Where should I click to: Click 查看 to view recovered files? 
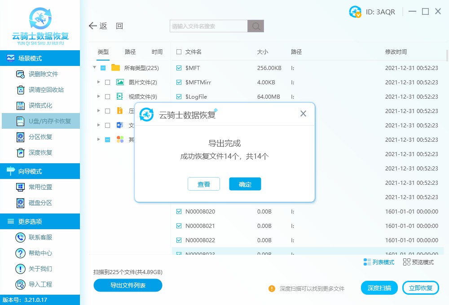204,184
